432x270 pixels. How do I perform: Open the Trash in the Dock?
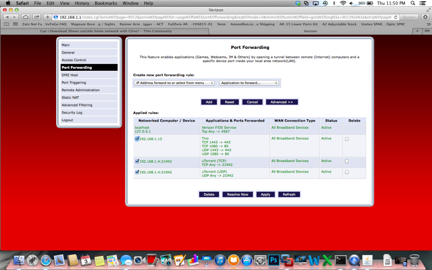click(414, 260)
